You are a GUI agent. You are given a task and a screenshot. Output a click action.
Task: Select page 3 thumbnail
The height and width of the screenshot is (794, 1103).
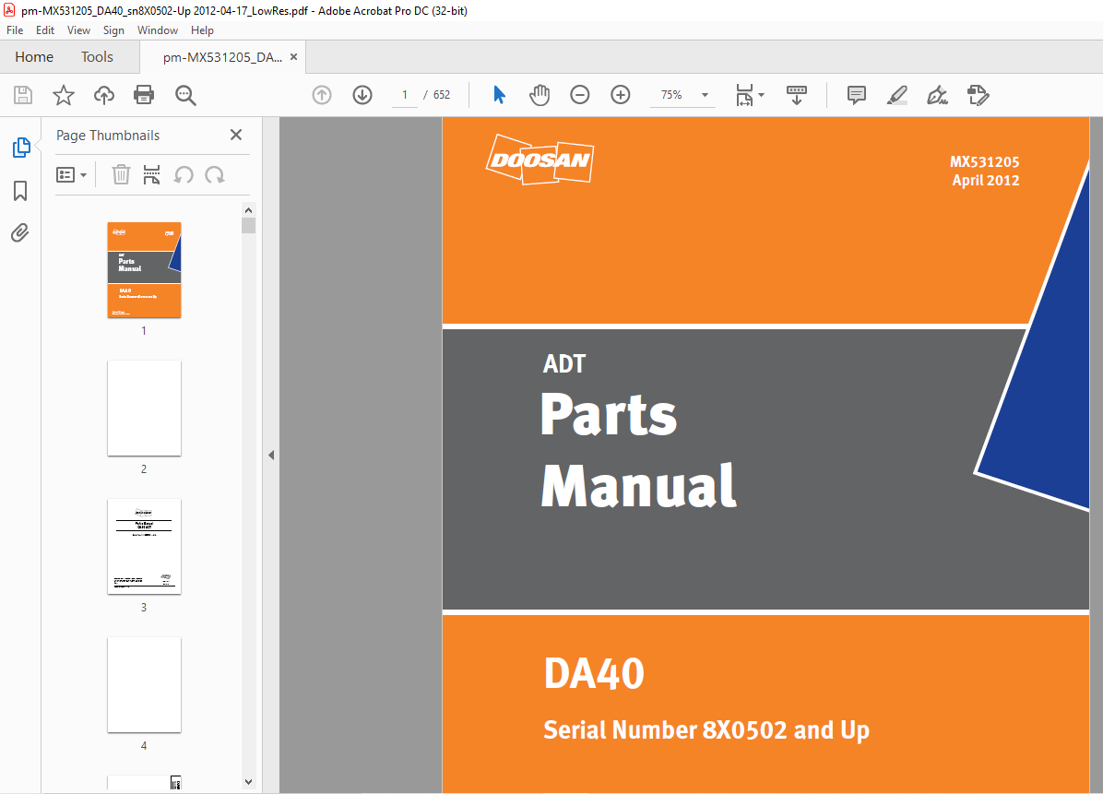(x=144, y=547)
